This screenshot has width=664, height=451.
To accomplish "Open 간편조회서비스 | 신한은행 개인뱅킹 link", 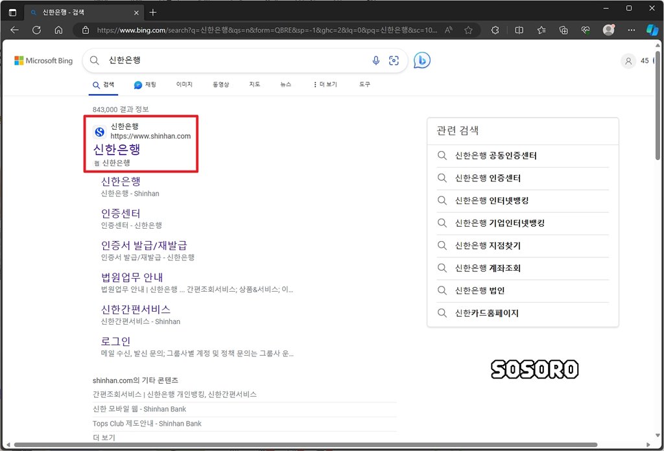I will click(174, 395).
